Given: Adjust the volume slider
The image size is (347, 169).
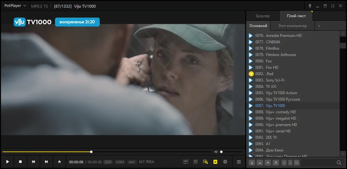Looking at the screenshot, I should pos(231,152).
